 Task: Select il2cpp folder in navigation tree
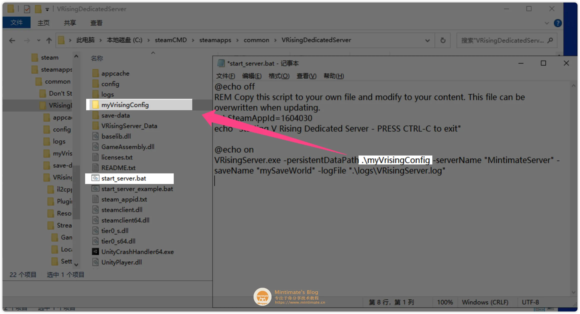[x=60, y=189]
